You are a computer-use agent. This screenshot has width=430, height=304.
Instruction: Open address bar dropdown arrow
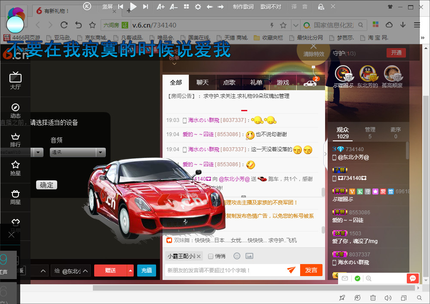coord(296,25)
